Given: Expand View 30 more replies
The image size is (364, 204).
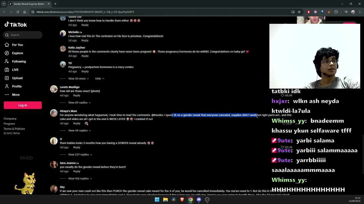Looking at the screenshot, I should tap(78, 78).
